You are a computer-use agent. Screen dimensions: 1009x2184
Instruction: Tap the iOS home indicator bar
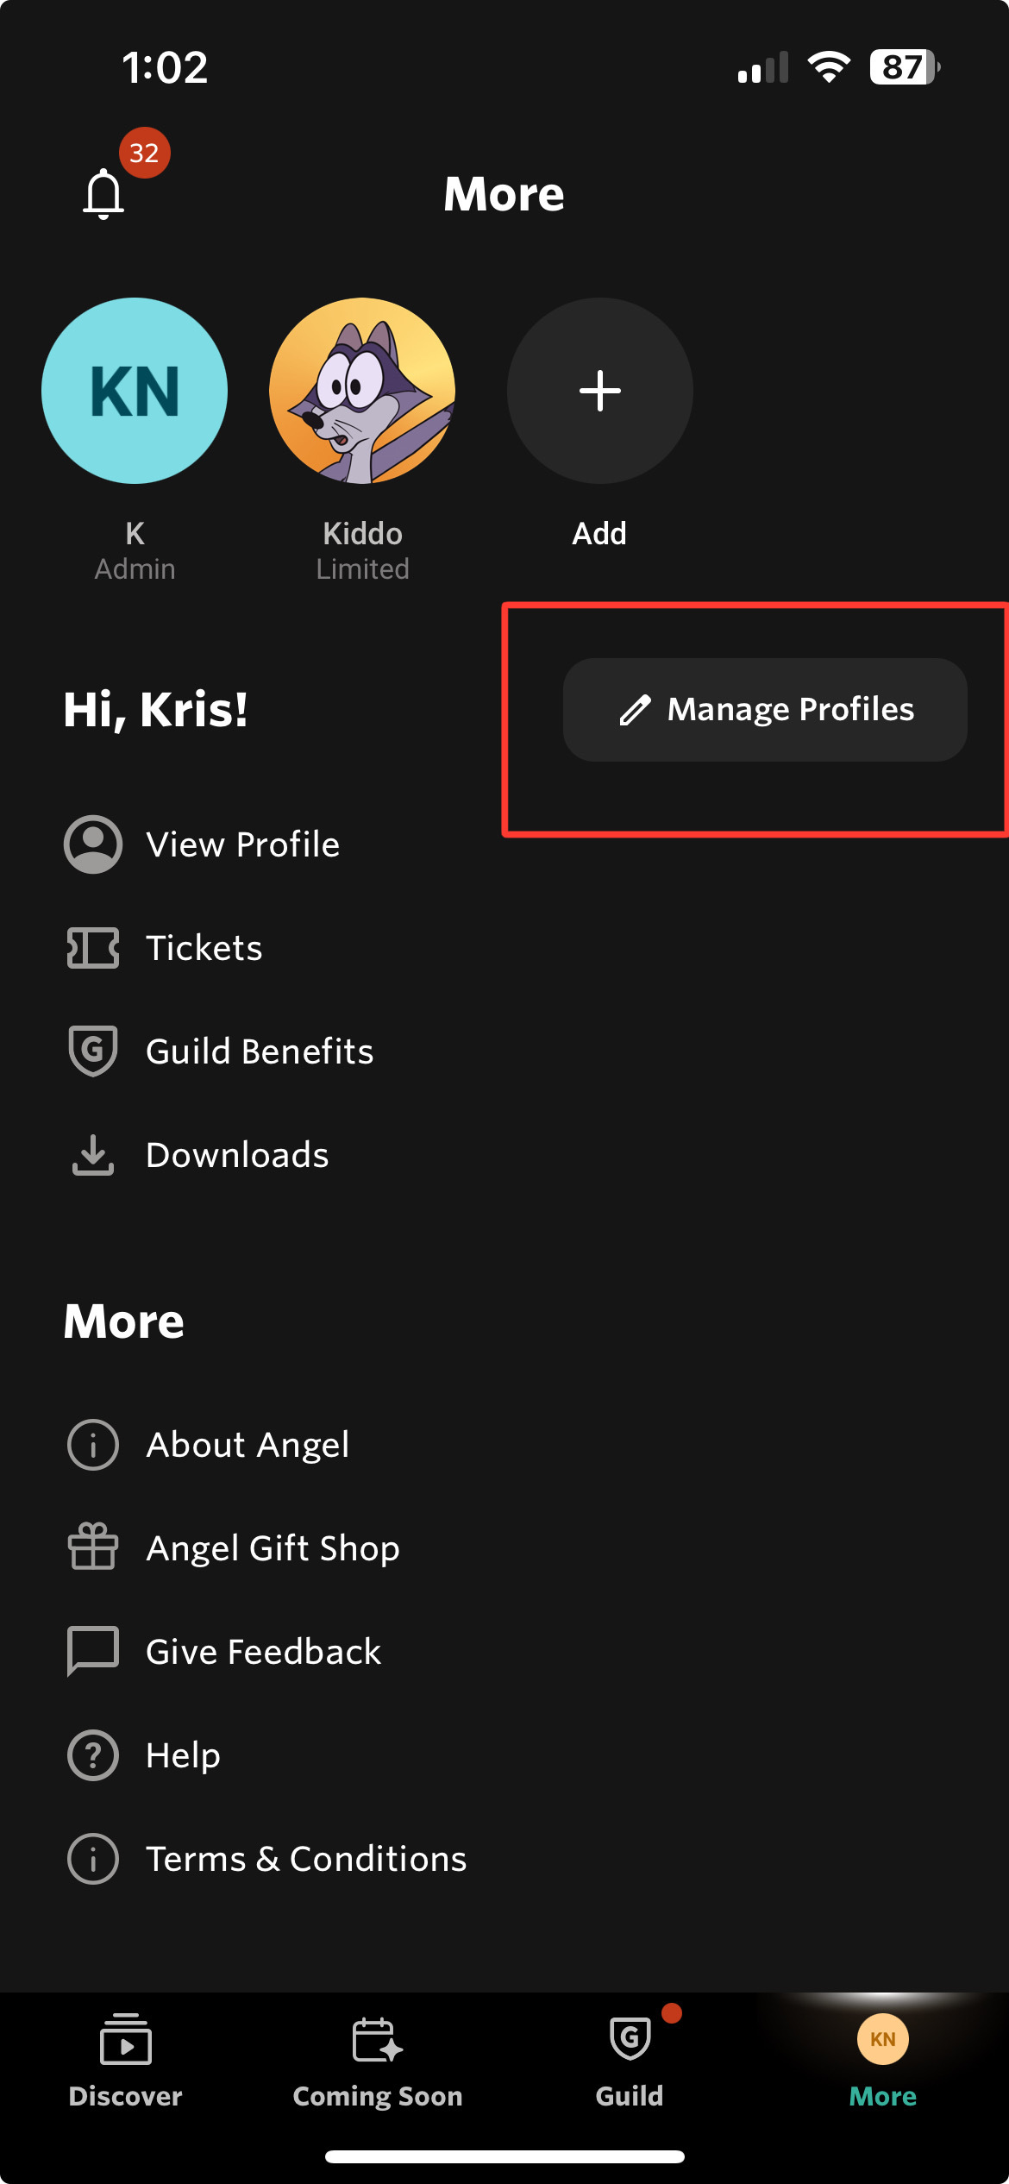(504, 2156)
